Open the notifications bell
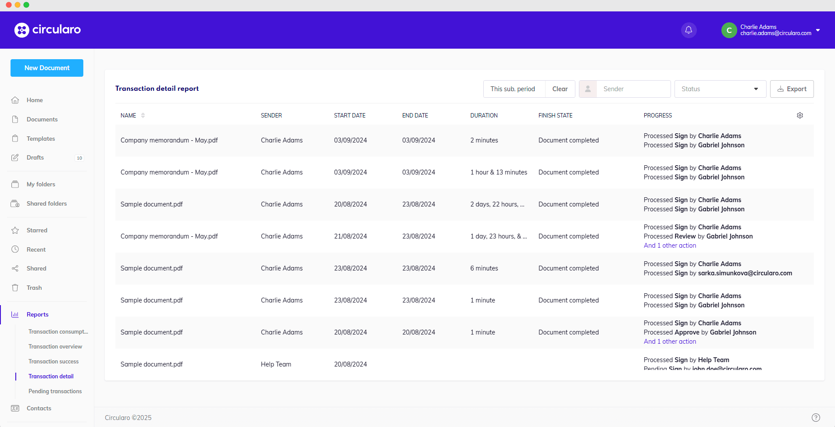The image size is (835, 427). pos(689,30)
